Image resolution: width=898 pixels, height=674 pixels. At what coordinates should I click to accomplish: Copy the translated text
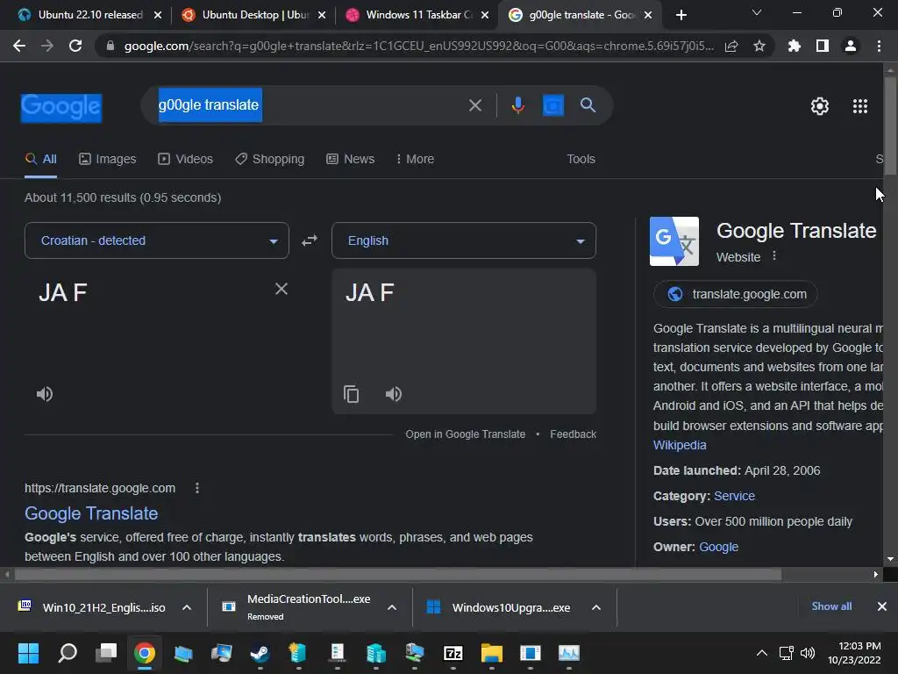tap(351, 394)
